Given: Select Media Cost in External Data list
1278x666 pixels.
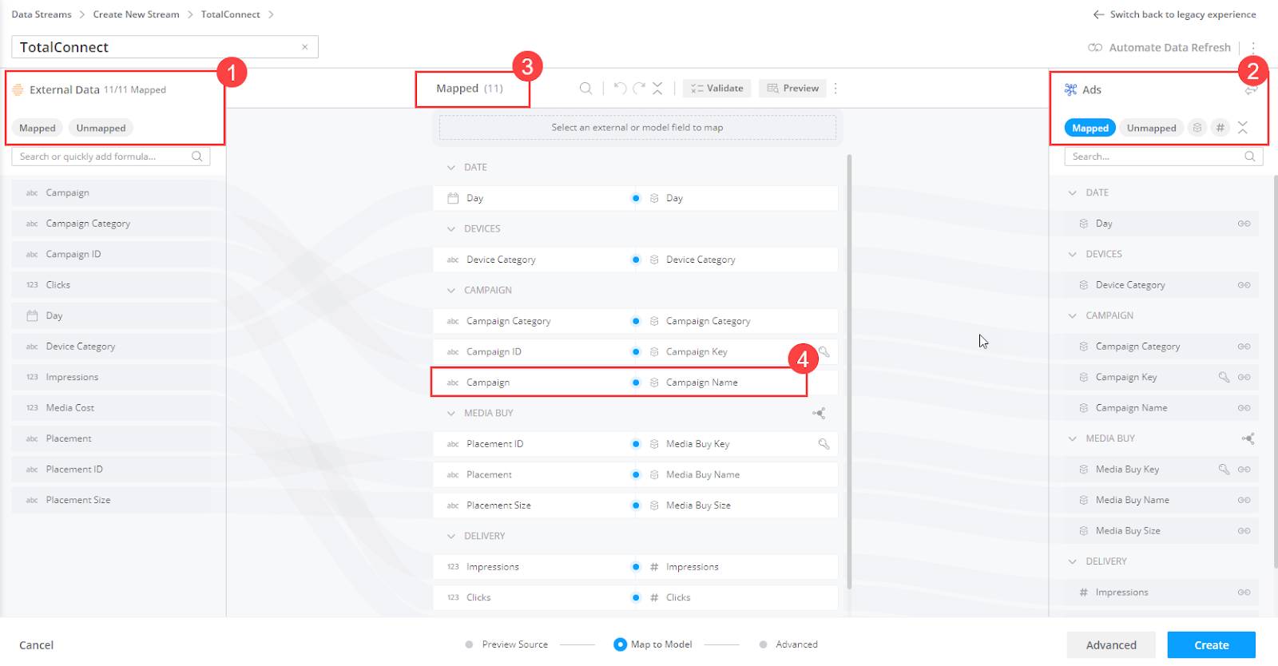Looking at the screenshot, I should tap(112, 408).
